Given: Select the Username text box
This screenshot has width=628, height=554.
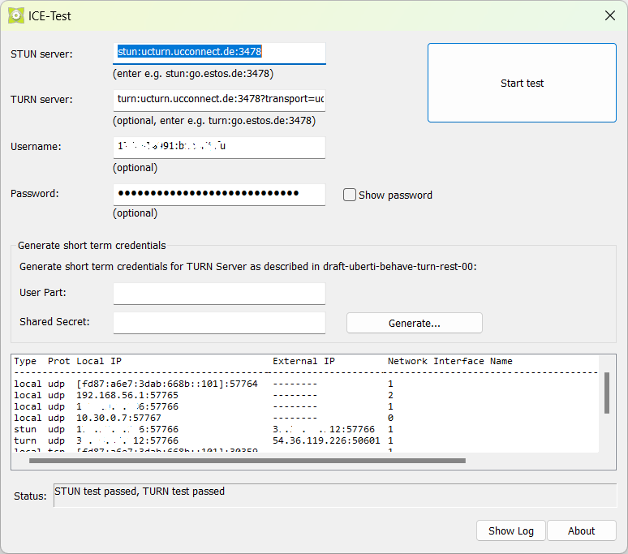Looking at the screenshot, I should (219, 147).
